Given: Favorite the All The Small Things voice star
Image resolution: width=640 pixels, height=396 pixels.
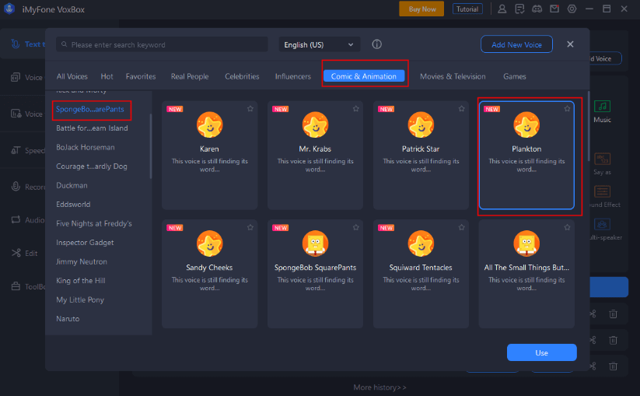Looking at the screenshot, I should tap(567, 227).
